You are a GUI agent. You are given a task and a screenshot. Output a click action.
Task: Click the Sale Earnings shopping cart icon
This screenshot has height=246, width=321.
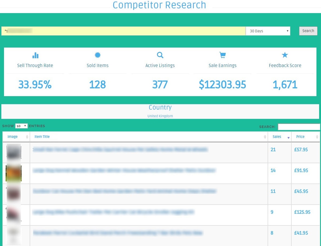point(222,55)
